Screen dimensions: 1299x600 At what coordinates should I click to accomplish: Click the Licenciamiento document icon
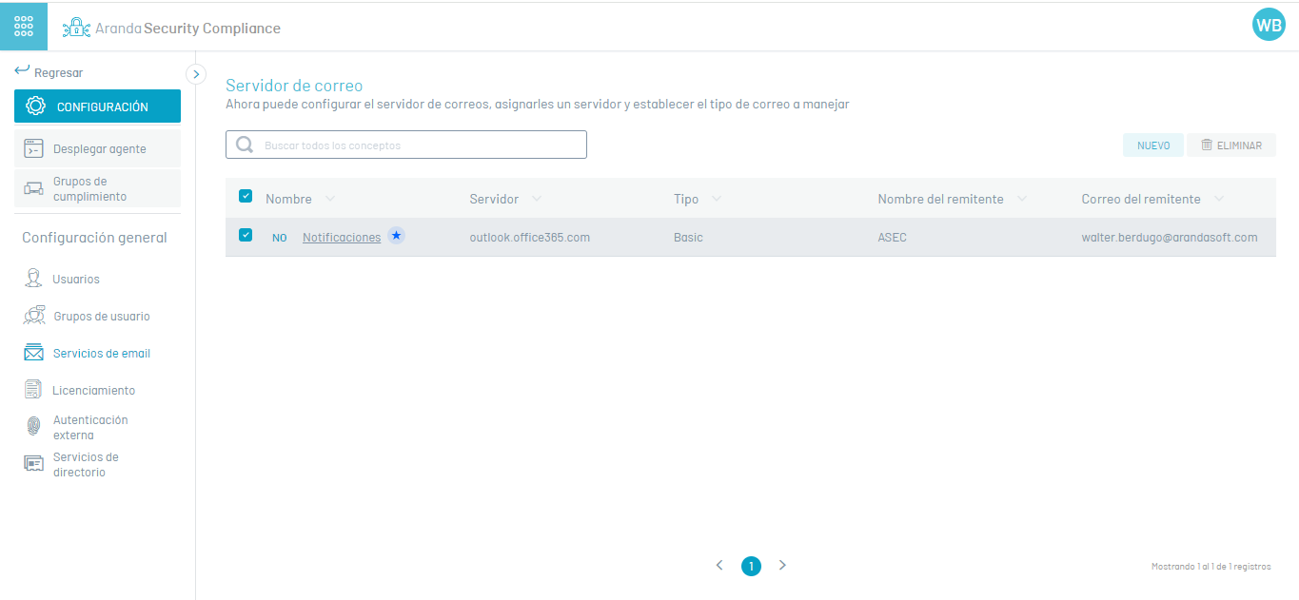(x=33, y=390)
